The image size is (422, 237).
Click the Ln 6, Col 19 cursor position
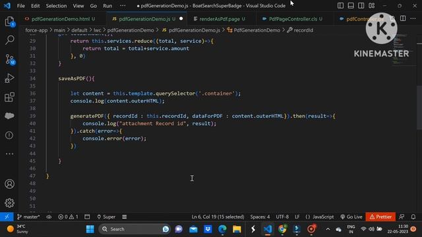[x=218, y=217]
